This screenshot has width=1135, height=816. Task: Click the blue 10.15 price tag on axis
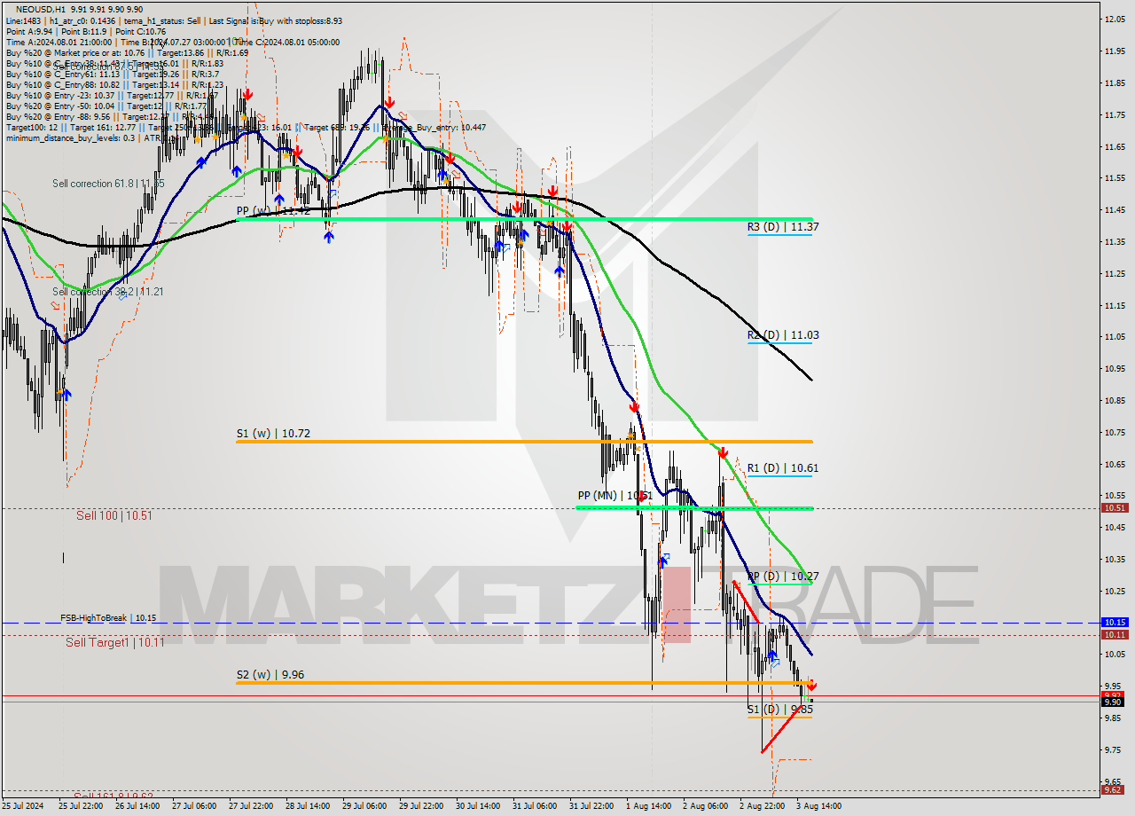[1115, 623]
